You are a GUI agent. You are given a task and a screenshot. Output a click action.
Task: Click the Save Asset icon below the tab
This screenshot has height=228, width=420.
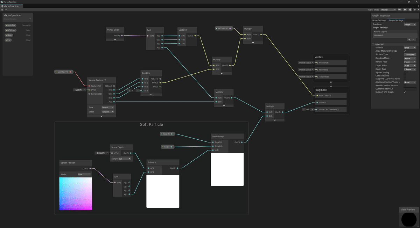pos(2,9)
